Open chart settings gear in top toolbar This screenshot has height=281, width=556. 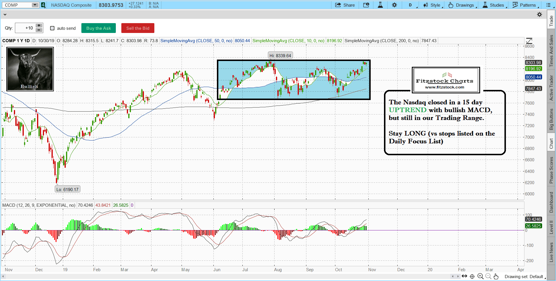coord(394,5)
